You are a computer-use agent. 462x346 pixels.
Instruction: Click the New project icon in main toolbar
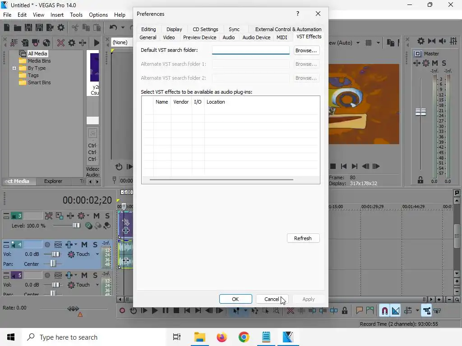pos(7,27)
